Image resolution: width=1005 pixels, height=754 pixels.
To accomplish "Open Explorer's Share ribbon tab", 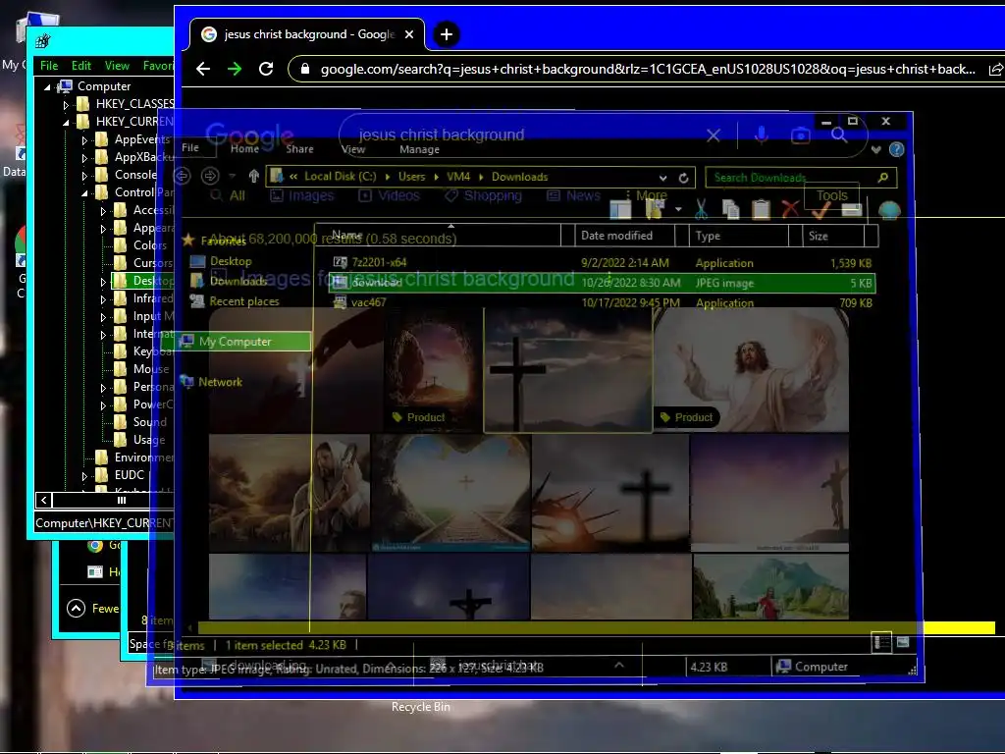I will (299, 149).
